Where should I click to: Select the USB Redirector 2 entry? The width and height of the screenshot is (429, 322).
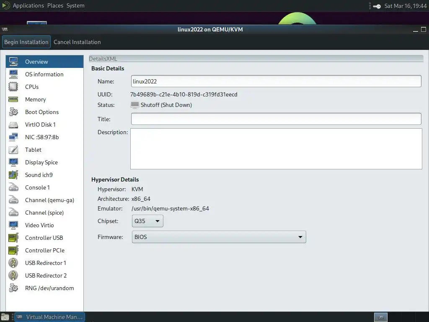(44, 276)
